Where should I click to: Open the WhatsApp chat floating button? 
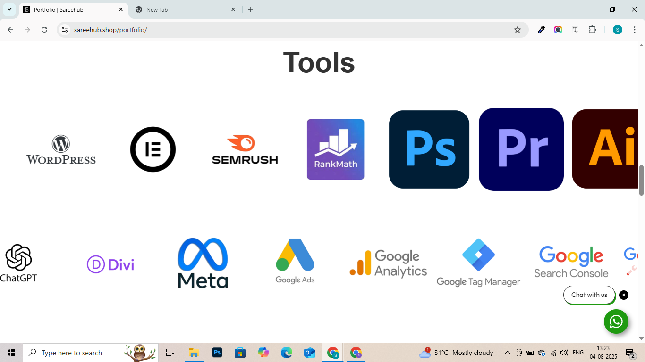(616, 321)
